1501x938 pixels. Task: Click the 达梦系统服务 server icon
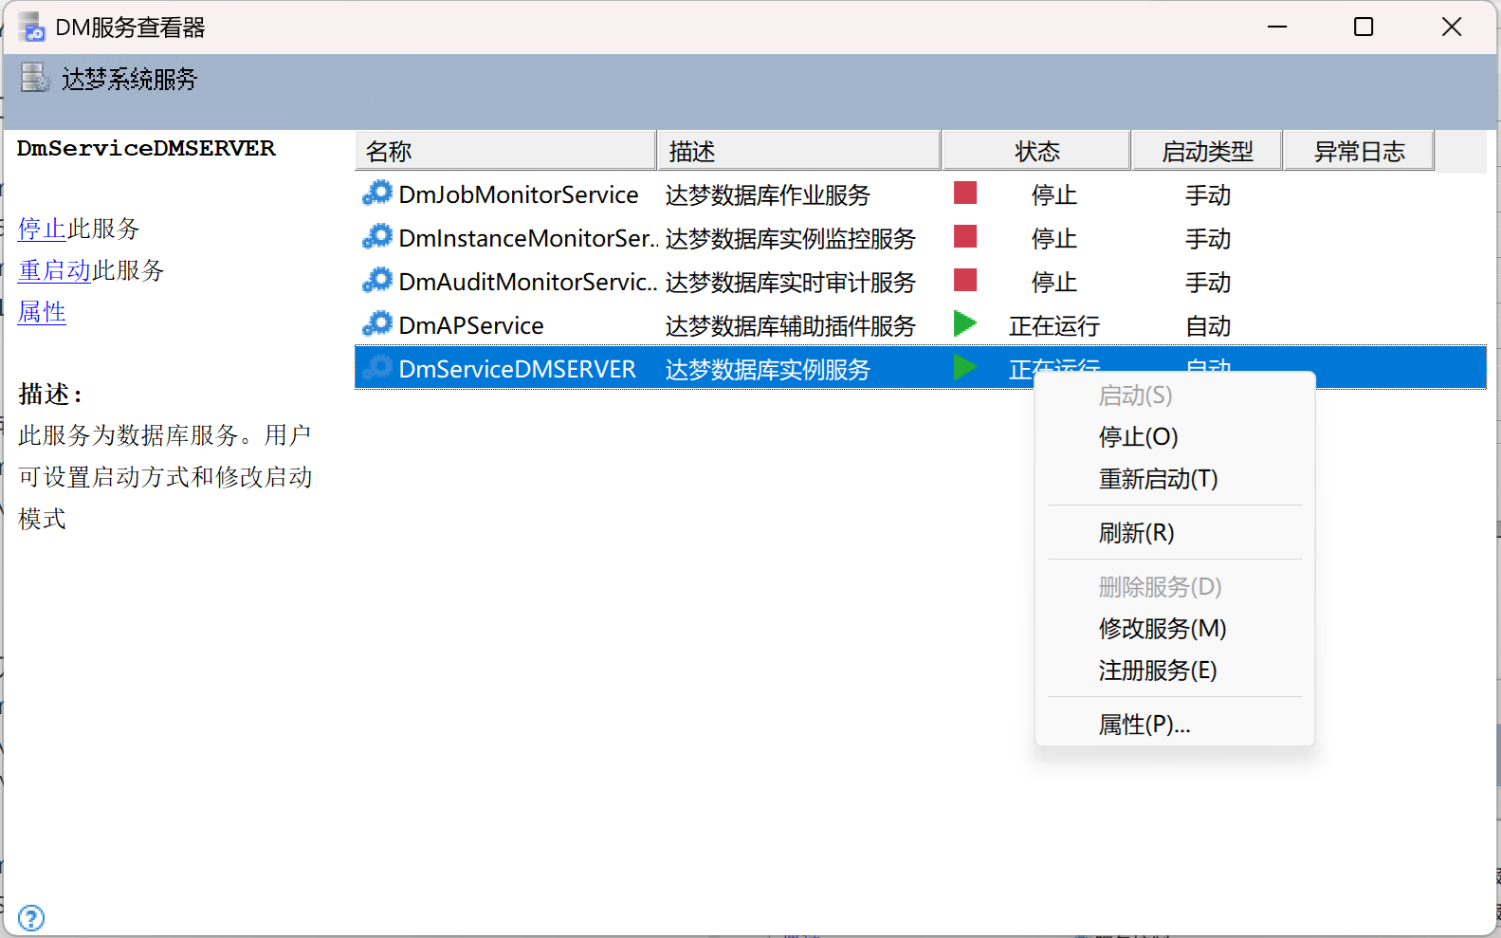[x=35, y=78]
